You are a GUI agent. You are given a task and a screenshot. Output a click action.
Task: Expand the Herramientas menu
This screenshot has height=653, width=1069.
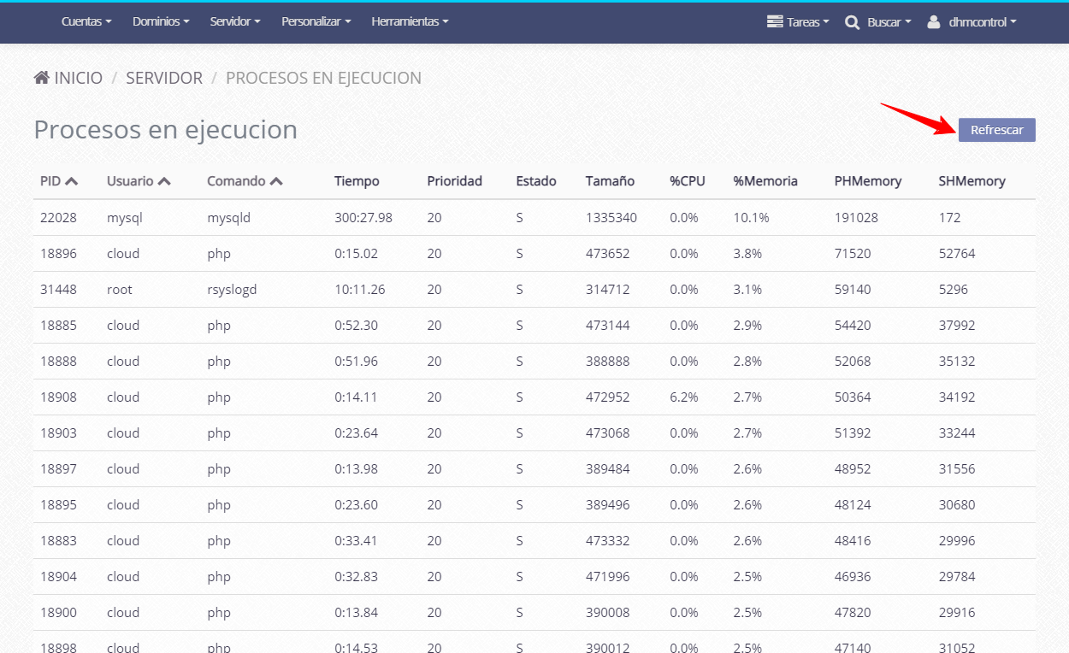coord(410,21)
